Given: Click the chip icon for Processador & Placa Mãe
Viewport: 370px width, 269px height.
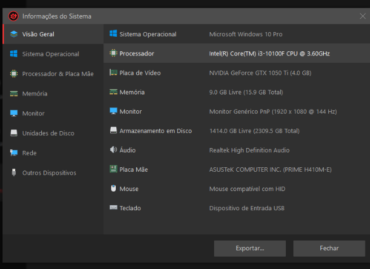Looking at the screenshot, I should pos(14,73).
